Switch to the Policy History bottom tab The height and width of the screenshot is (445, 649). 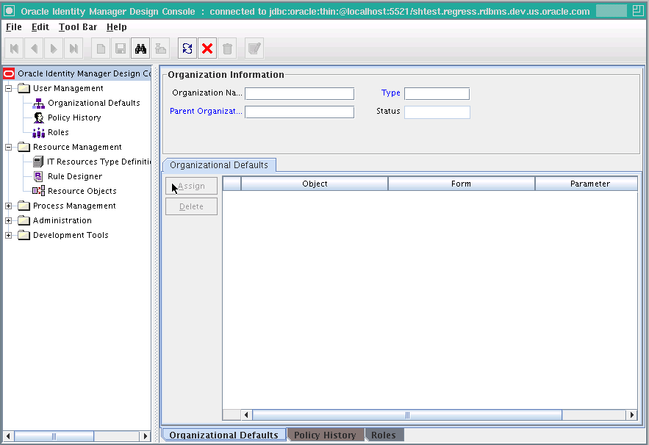pos(325,435)
